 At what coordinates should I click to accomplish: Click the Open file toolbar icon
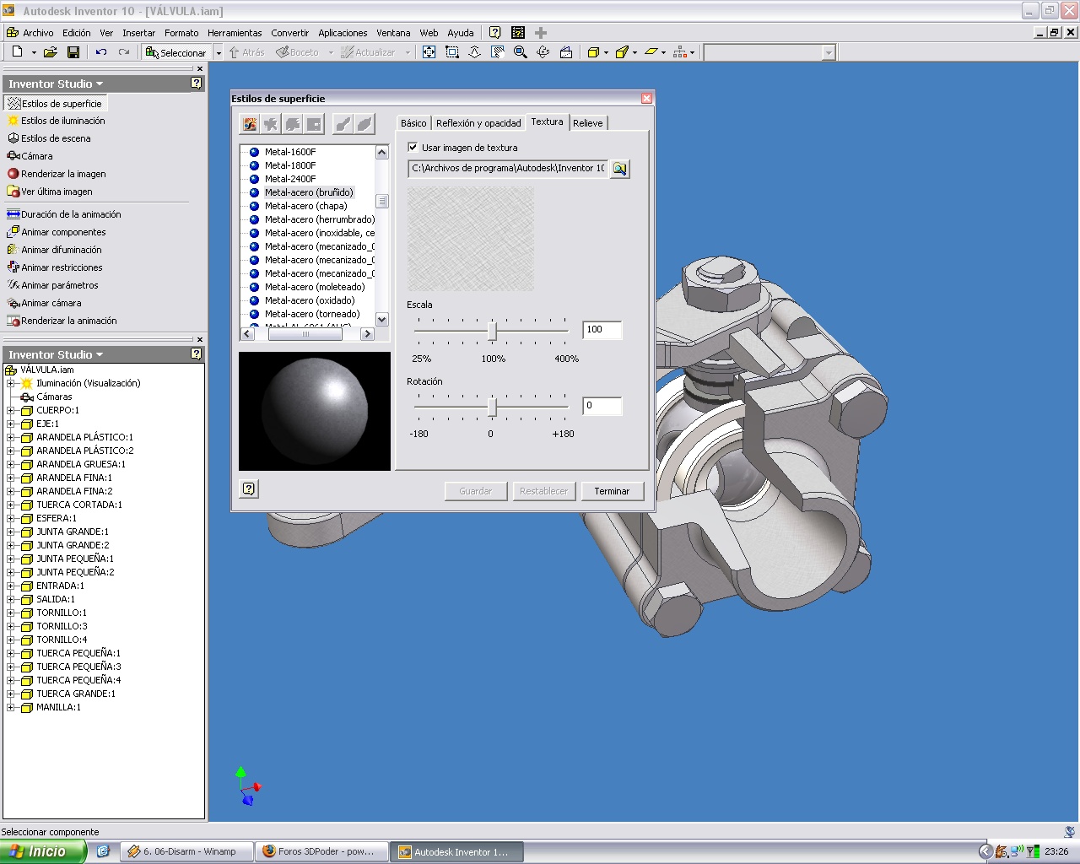(x=51, y=52)
